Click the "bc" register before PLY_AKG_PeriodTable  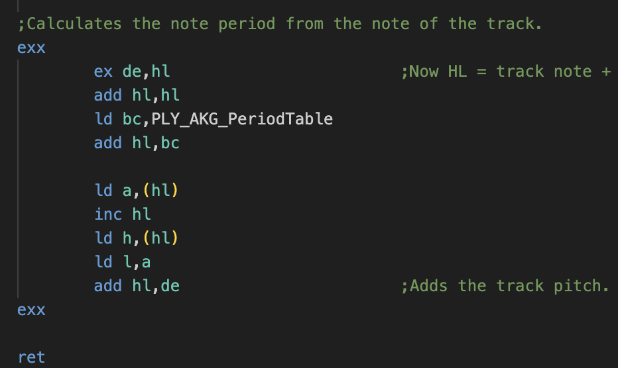131,119
